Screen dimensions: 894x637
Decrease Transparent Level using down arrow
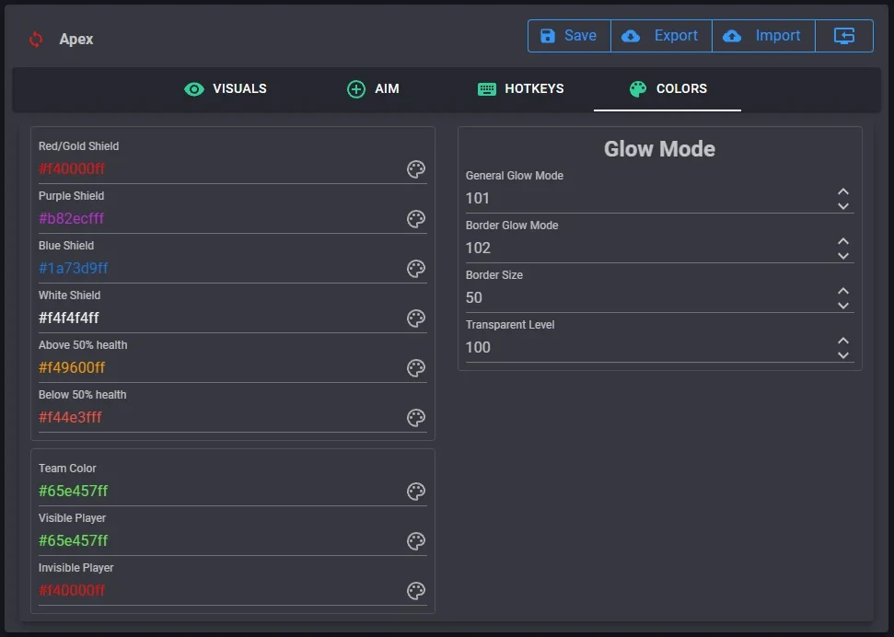point(843,355)
